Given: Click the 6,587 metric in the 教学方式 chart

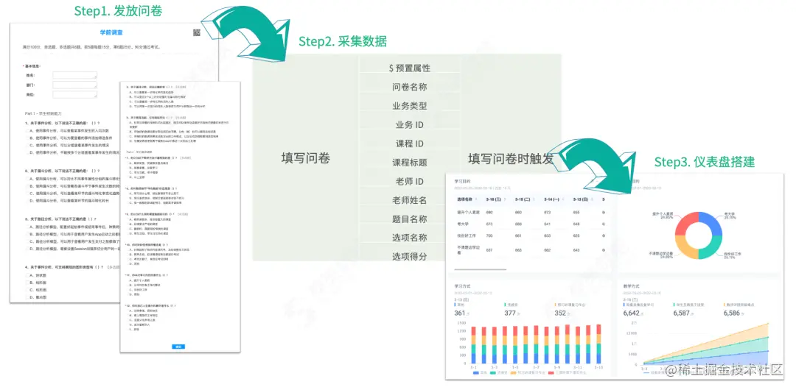Looking at the screenshot, I should (681, 313).
